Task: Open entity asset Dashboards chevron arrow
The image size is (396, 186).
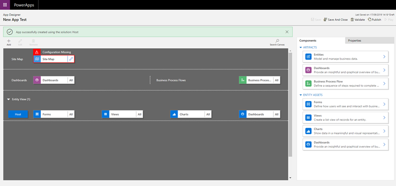Action: (384, 144)
